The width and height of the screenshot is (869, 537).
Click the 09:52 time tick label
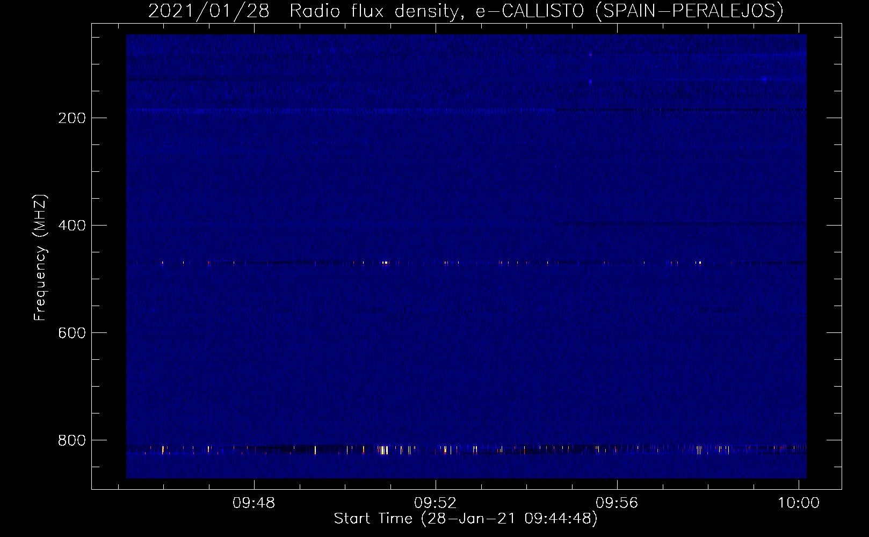(x=436, y=503)
